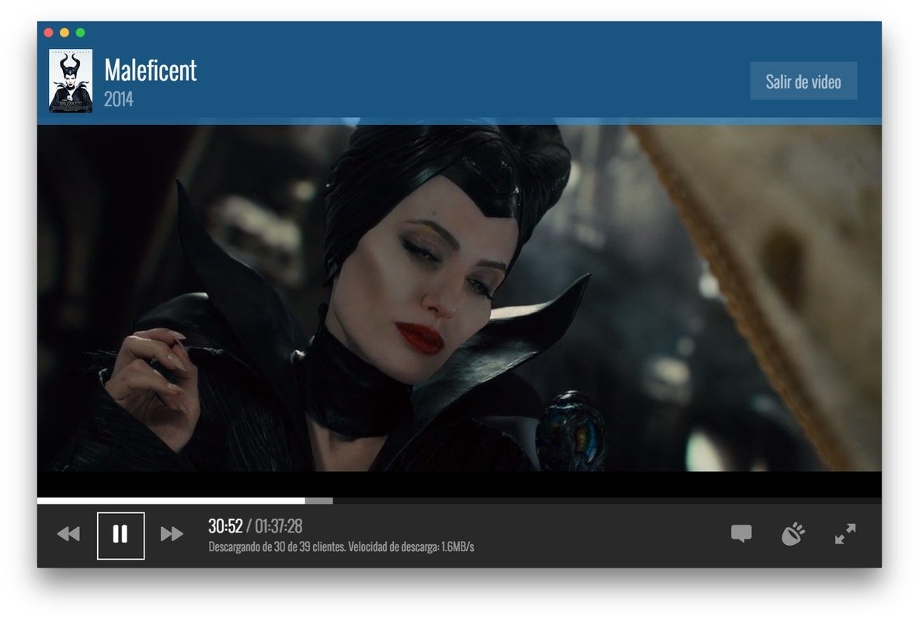Rewind the Maleficent video

[68, 534]
